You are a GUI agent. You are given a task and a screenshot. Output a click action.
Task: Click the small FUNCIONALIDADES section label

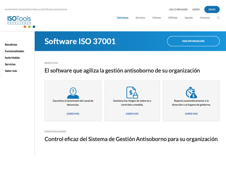[x=55, y=131]
